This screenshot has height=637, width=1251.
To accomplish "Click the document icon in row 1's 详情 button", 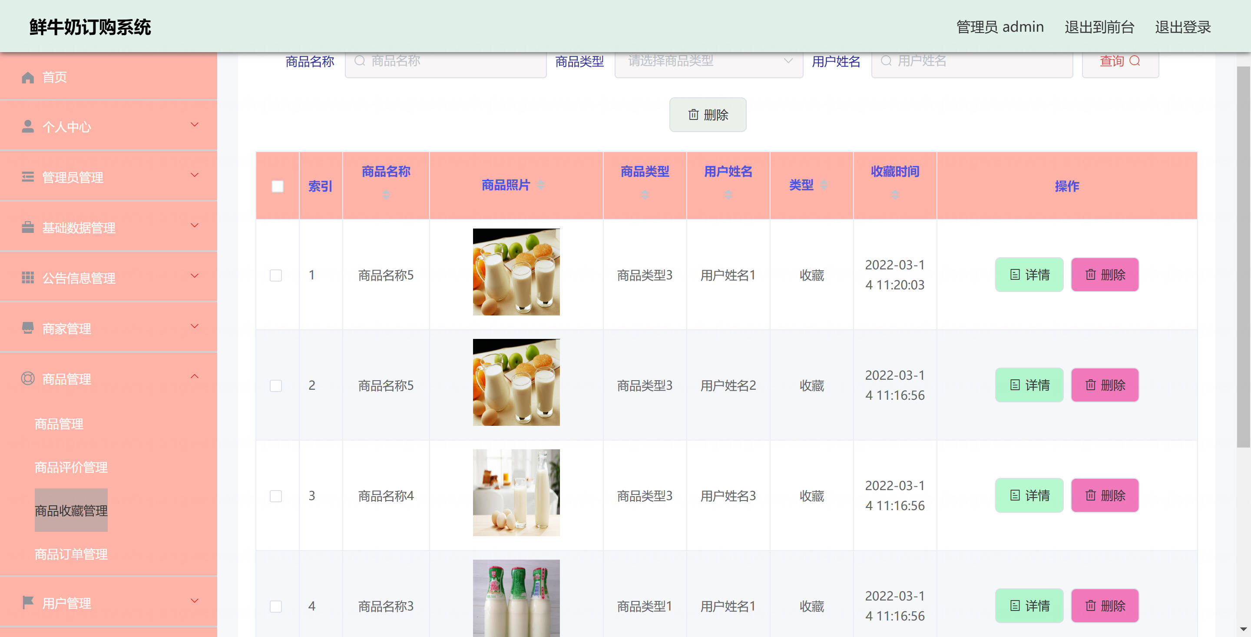I will pyautogui.click(x=1015, y=275).
